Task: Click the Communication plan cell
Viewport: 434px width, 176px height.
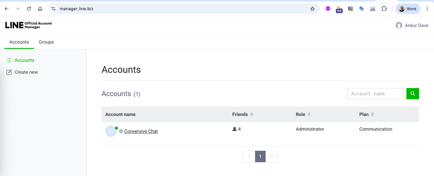Action: pyautogui.click(x=376, y=129)
